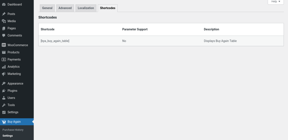Select the Localization tab
Screen dimensions: 288x140
coord(86,8)
